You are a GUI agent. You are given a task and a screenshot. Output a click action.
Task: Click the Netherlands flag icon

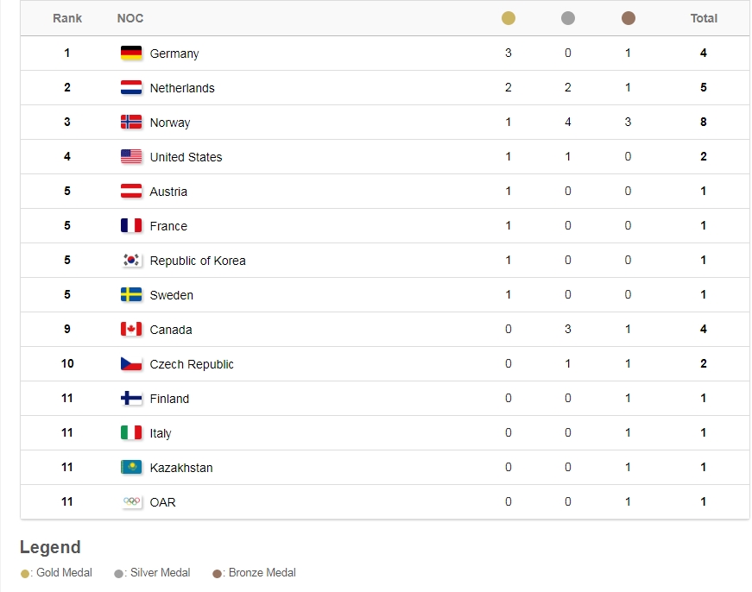click(x=131, y=88)
